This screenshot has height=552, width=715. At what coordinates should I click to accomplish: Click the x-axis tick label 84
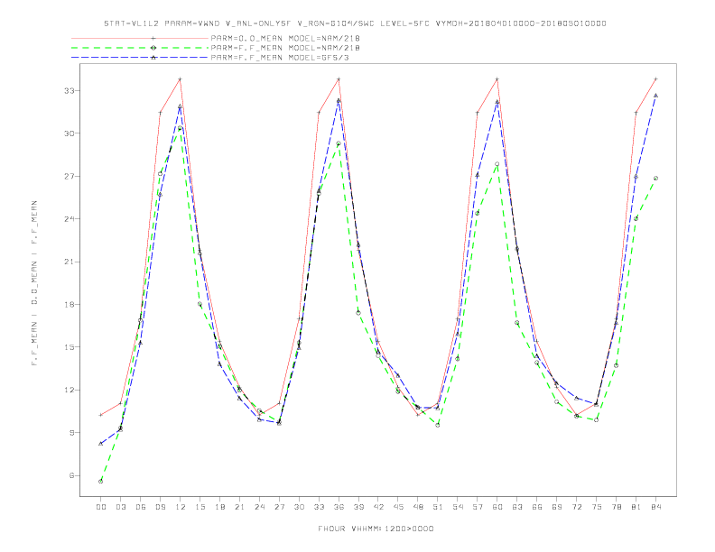[655, 507]
